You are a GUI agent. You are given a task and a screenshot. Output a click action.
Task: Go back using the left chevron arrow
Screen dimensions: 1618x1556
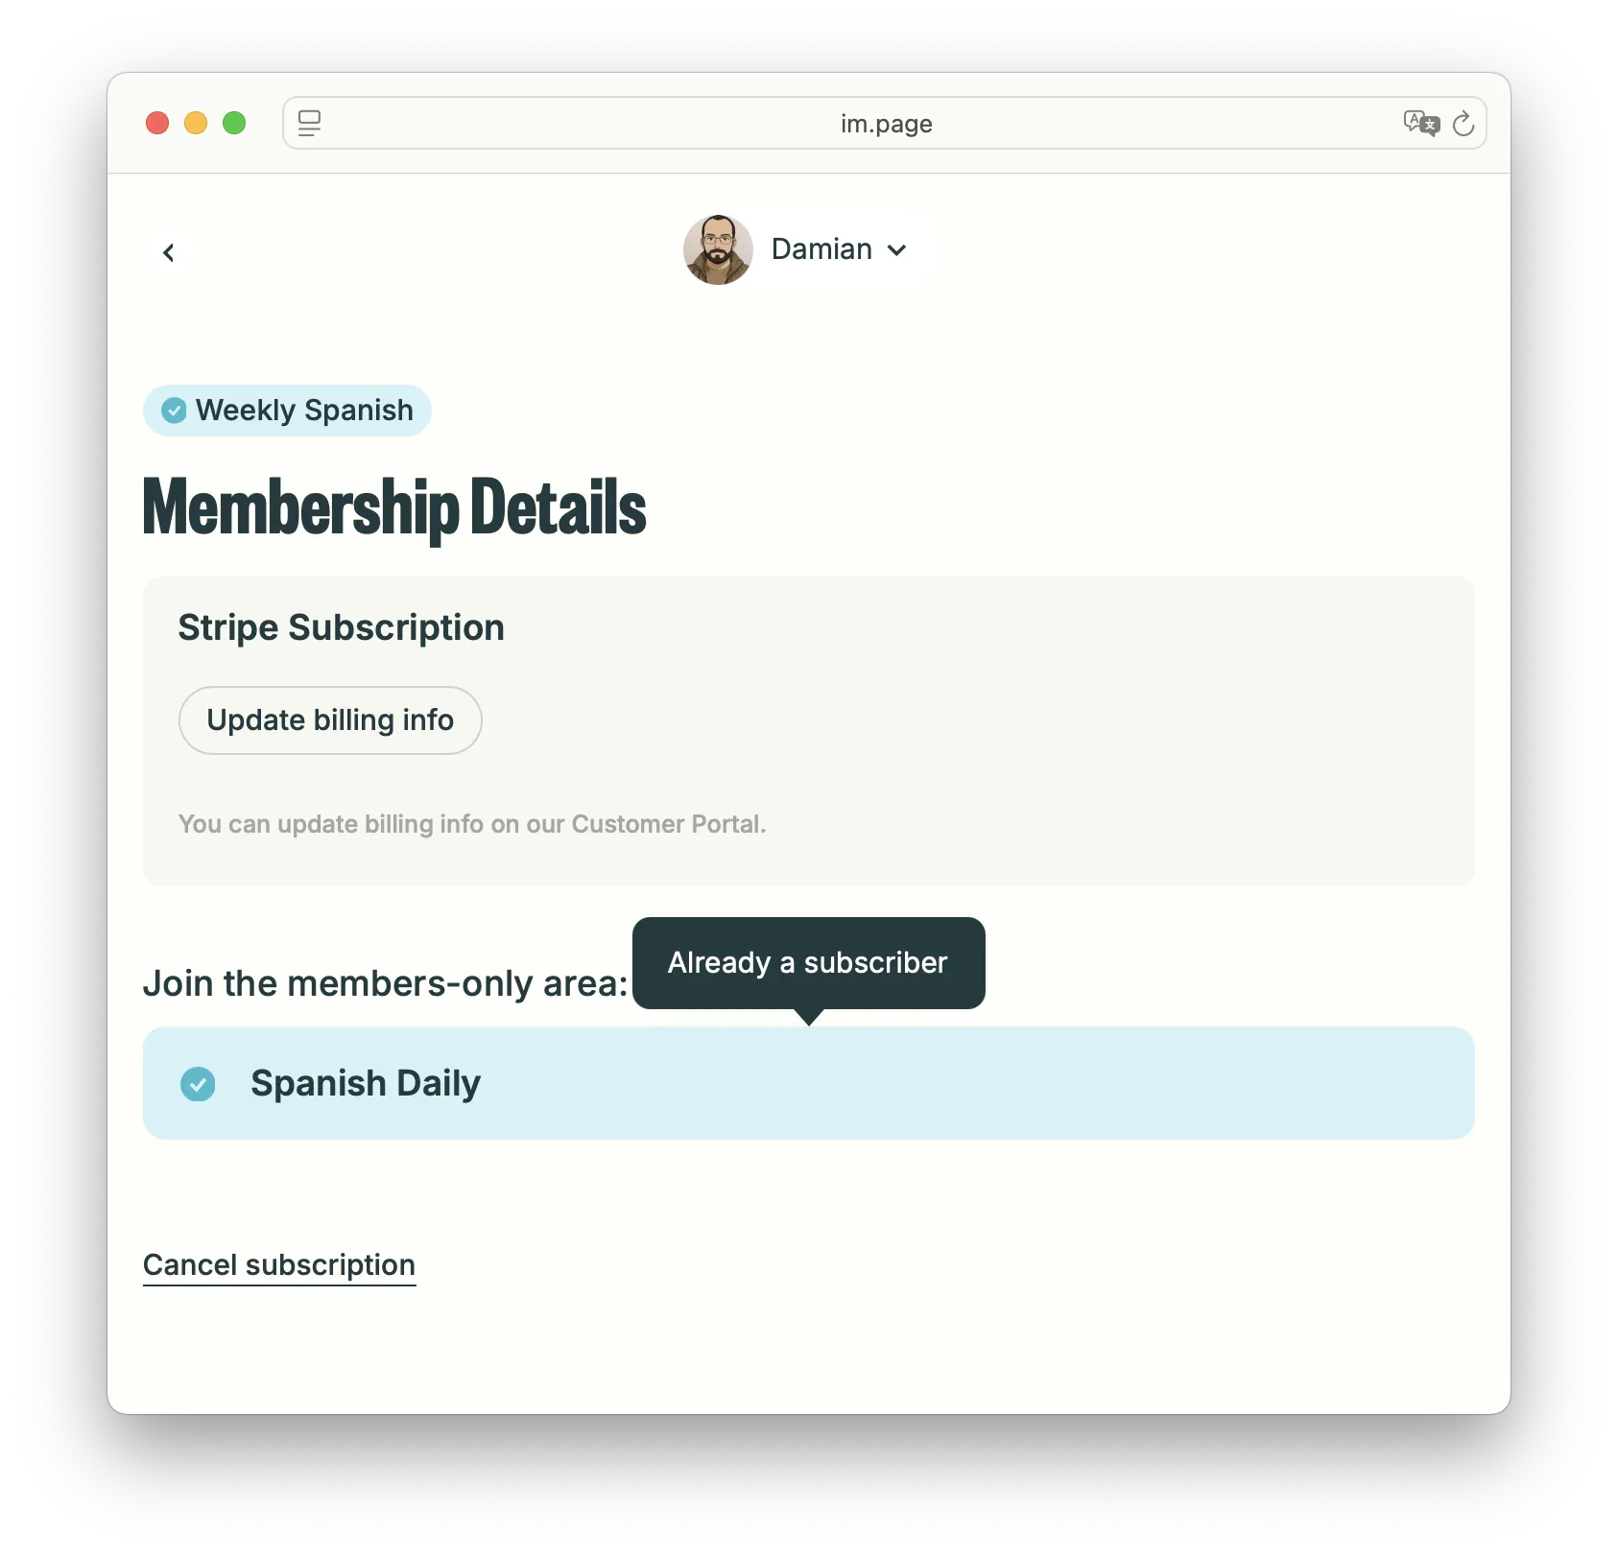(169, 252)
